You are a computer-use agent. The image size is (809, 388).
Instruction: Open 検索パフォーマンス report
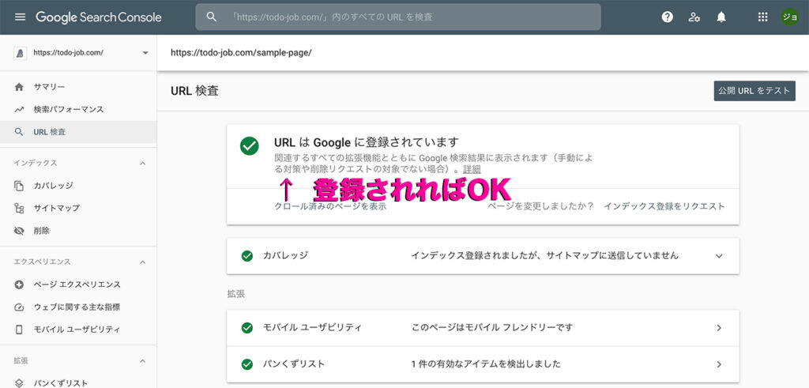(x=78, y=109)
